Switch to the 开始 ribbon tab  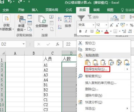[21, 10]
